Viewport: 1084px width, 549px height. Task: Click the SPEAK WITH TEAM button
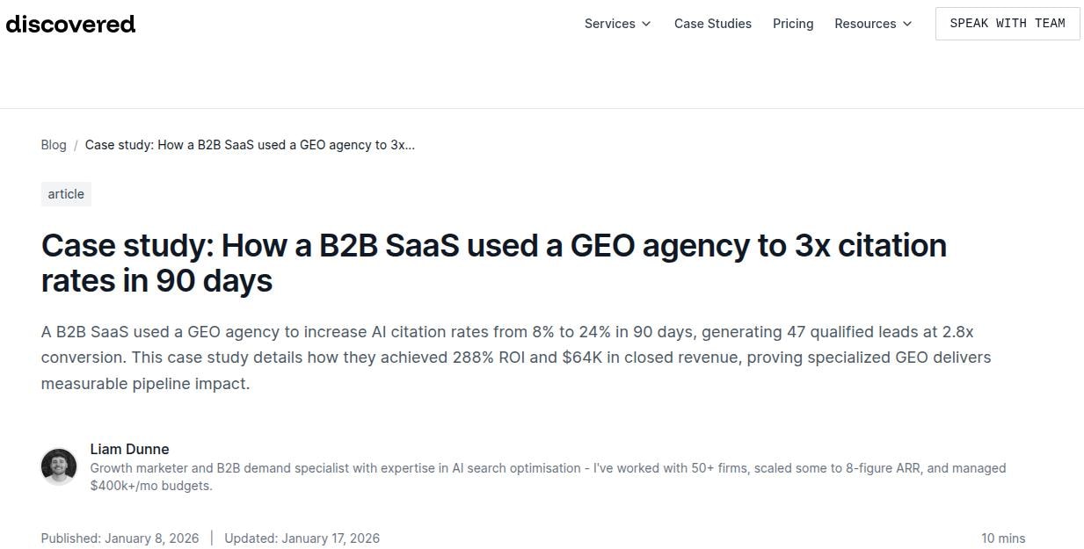pyautogui.click(x=1007, y=23)
